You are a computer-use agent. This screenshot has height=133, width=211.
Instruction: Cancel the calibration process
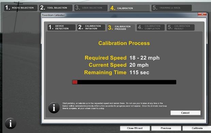click(185, 113)
